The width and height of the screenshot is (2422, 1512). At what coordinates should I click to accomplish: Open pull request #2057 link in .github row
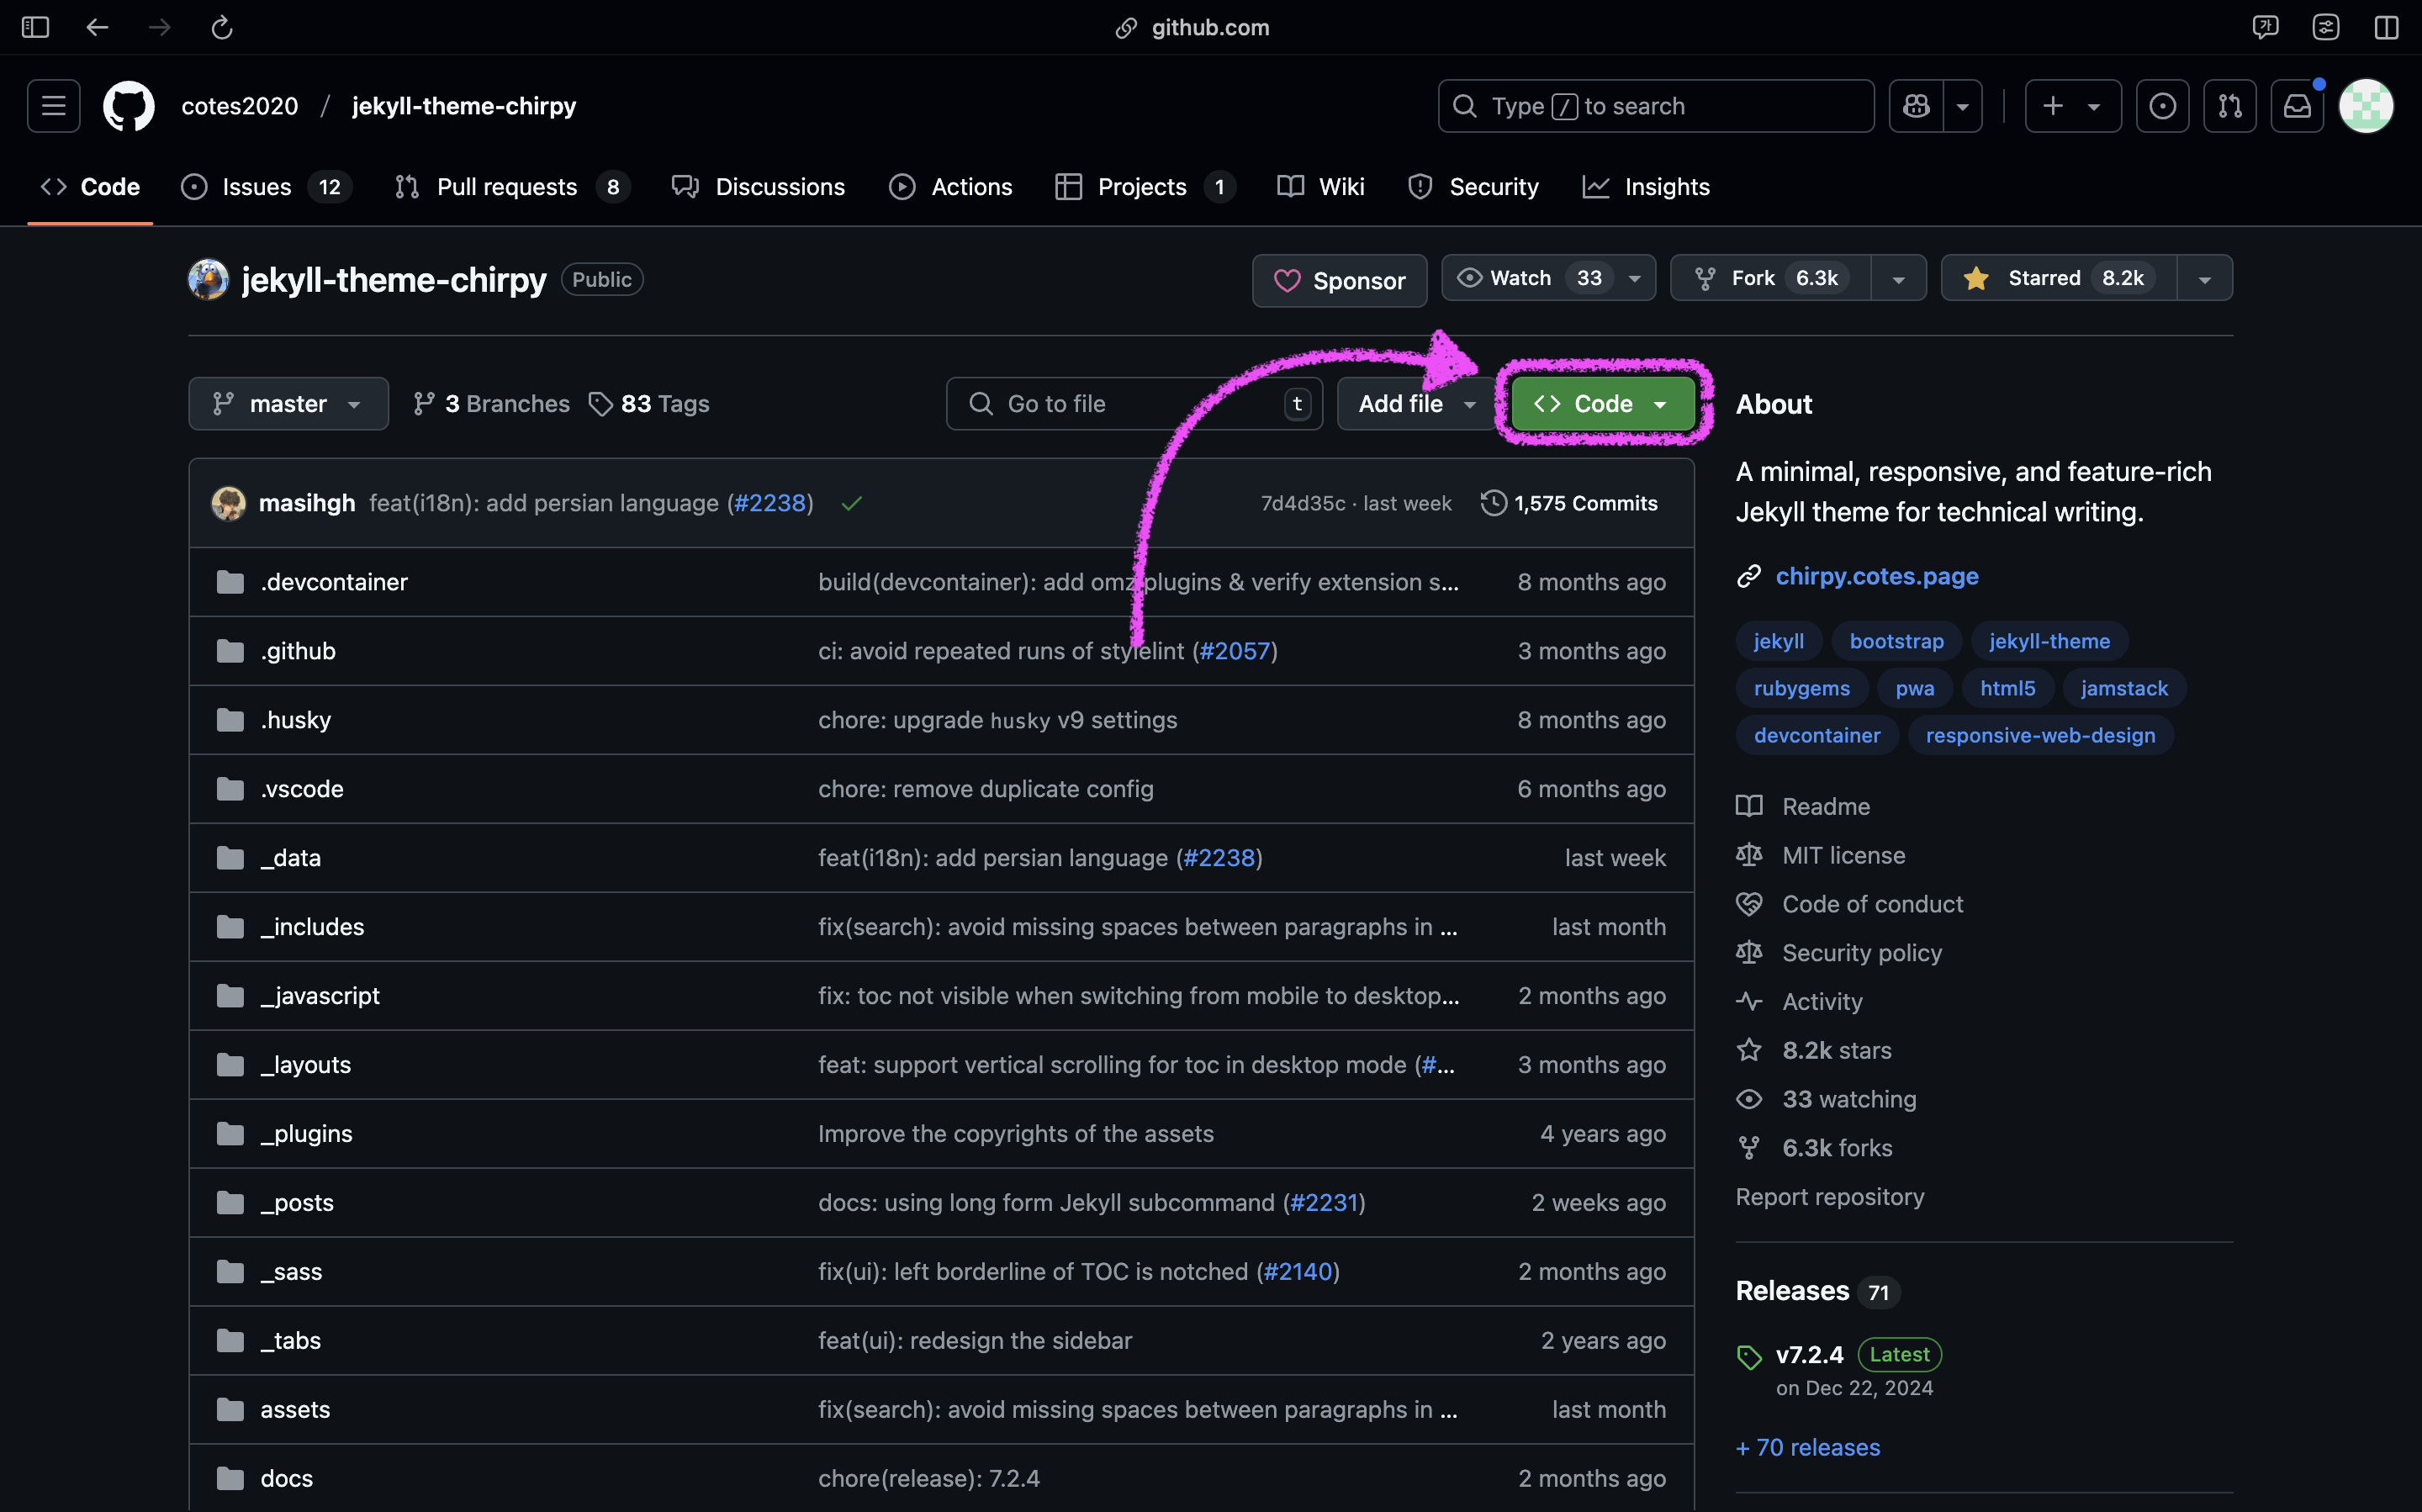click(x=1234, y=651)
